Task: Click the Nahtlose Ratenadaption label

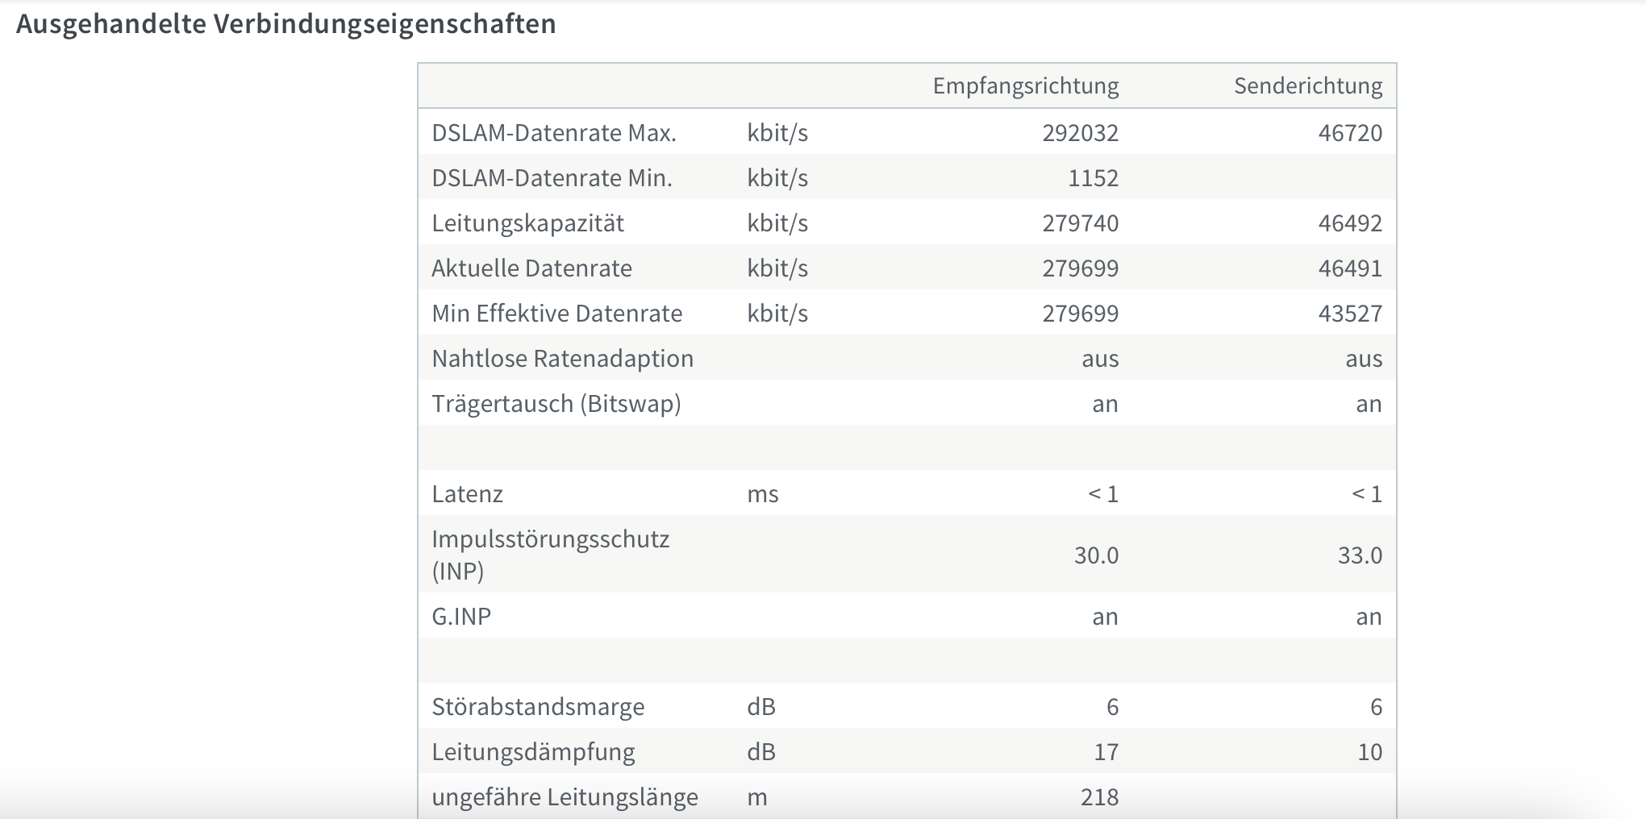Action: tap(562, 358)
